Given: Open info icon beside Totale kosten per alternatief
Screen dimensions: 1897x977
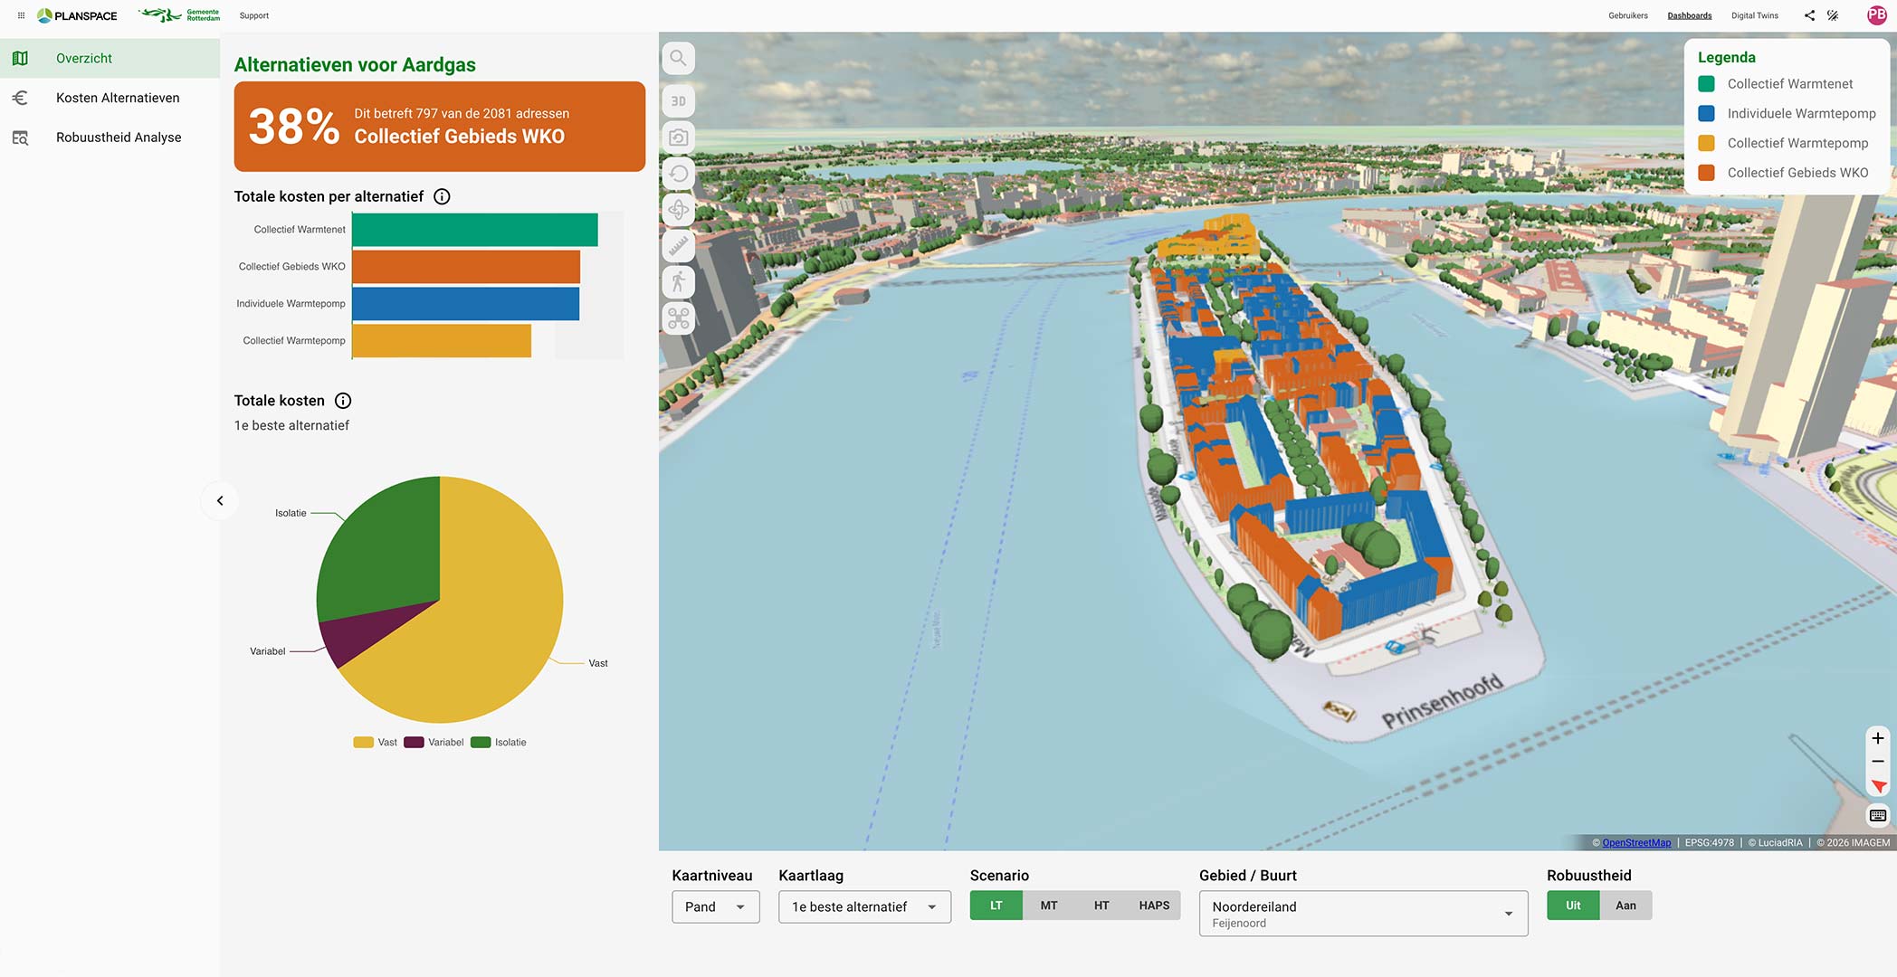Looking at the screenshot, I should (442, 197).
